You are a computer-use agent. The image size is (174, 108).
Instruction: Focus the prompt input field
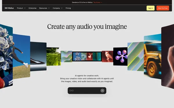tap(87, 91)
